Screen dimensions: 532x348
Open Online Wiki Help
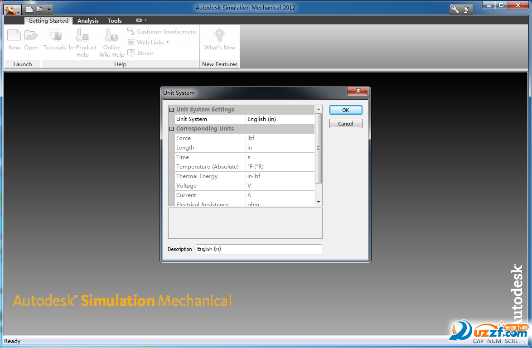point(111,43)
